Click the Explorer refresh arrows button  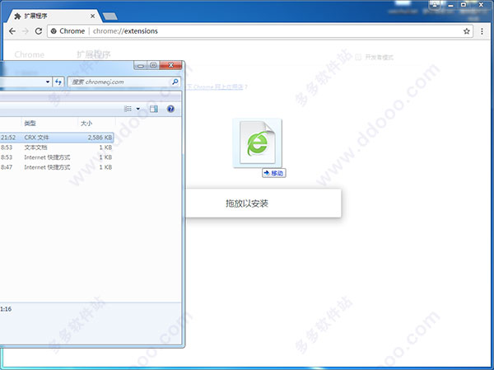coord(58,82)
